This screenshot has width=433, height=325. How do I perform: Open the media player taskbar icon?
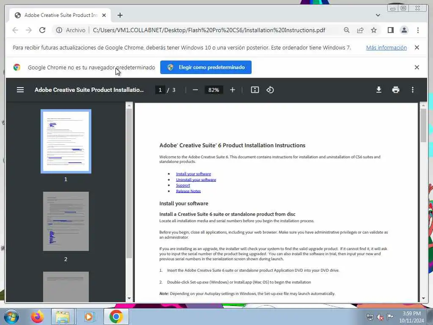pos(89,317)
